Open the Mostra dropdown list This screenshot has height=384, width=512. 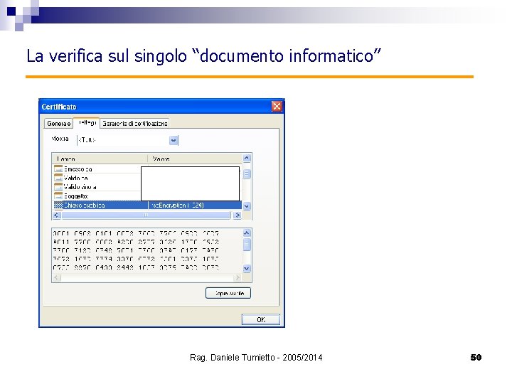tap(174, 140)
